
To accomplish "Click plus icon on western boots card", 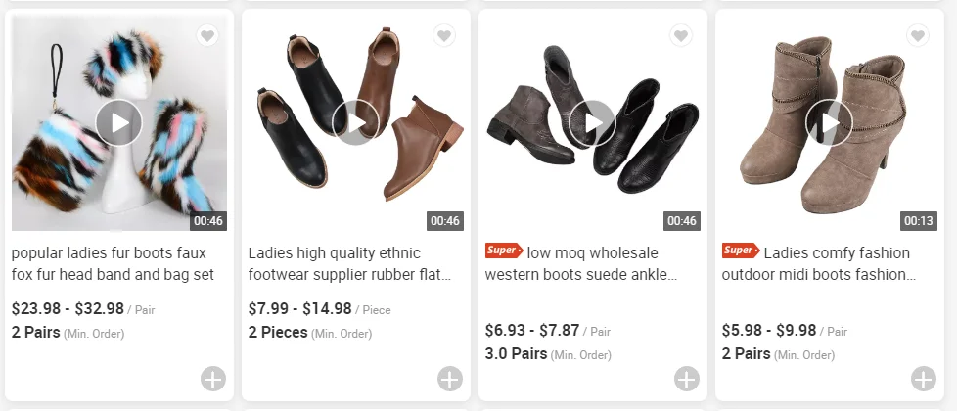I will click(687, 379).
